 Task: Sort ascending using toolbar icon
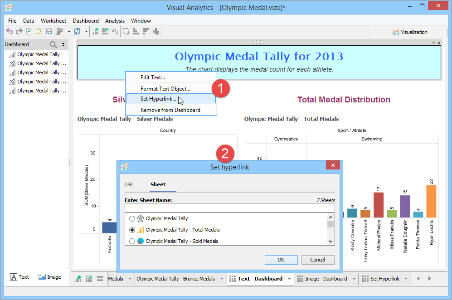136,31
